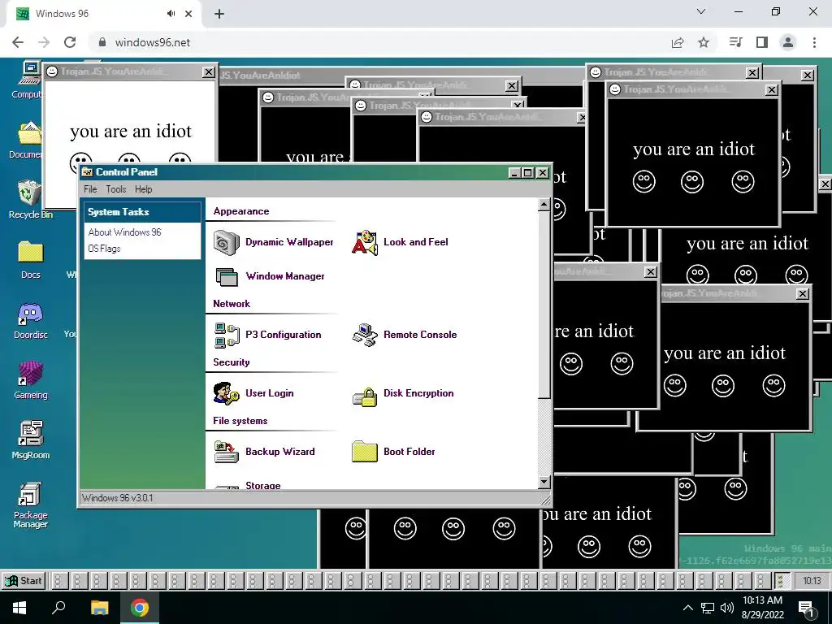Open Remote Console icon
The image size is (832, 624).
(365, 336)
